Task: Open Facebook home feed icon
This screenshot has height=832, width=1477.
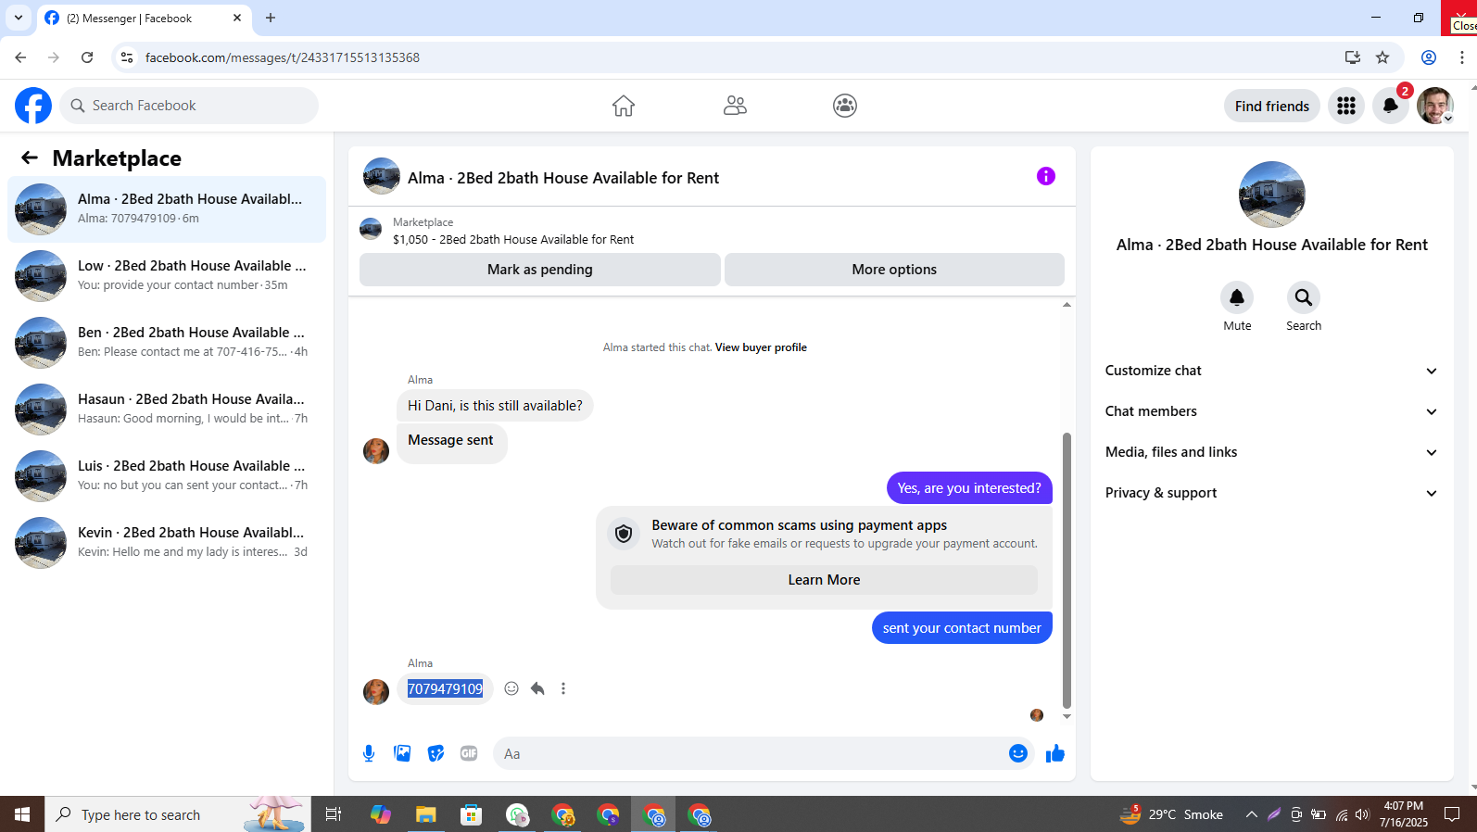Action: (x=624, y=106)
